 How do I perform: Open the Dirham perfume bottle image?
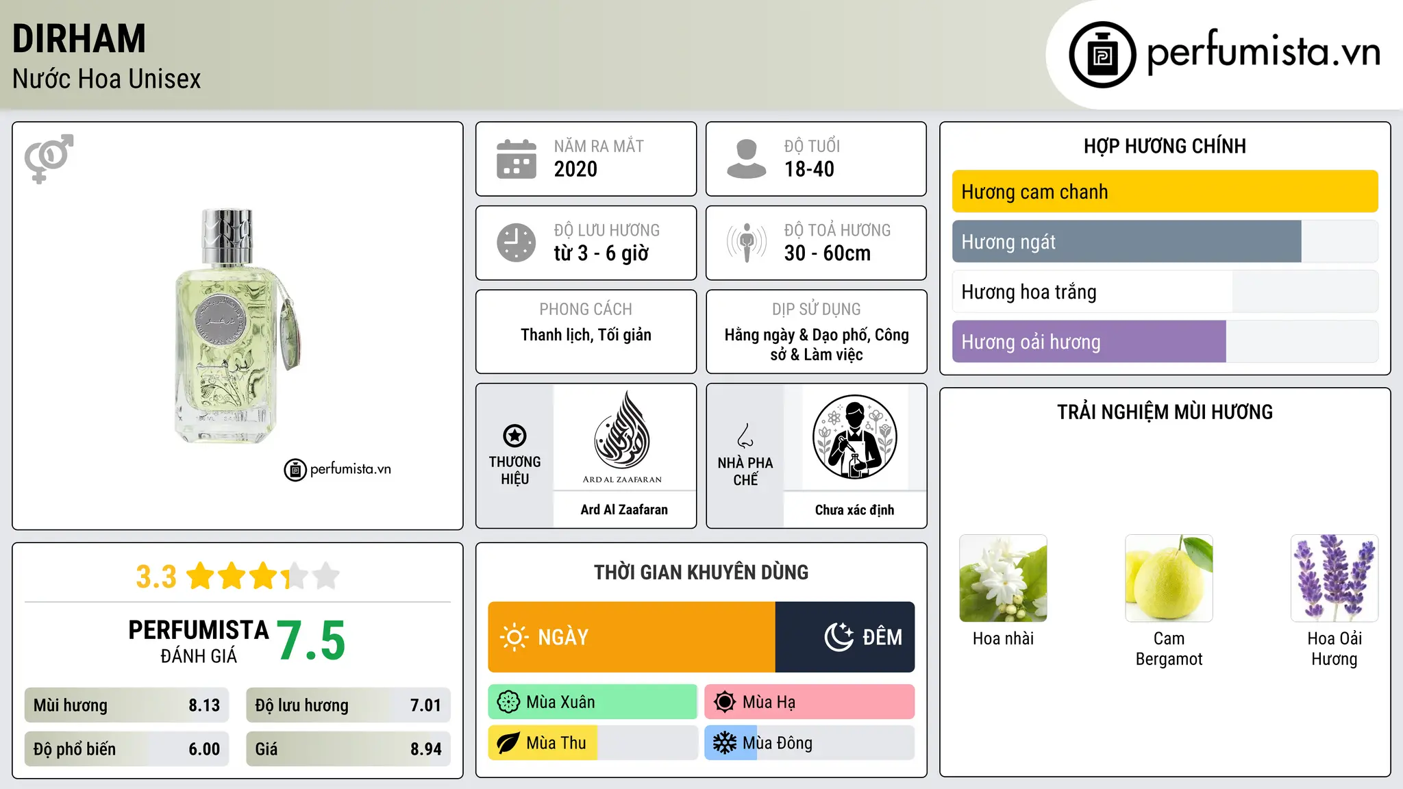238,326
